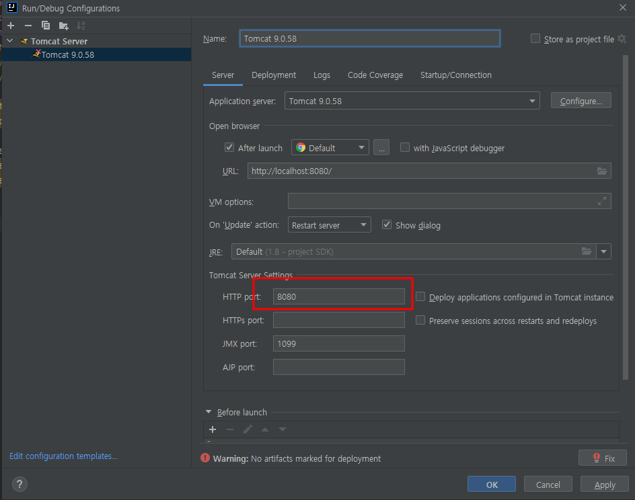Collapse the Tomcat Server tree node
Image resolution: width=635 pixels, height=500 pixels.
(10, 41)
